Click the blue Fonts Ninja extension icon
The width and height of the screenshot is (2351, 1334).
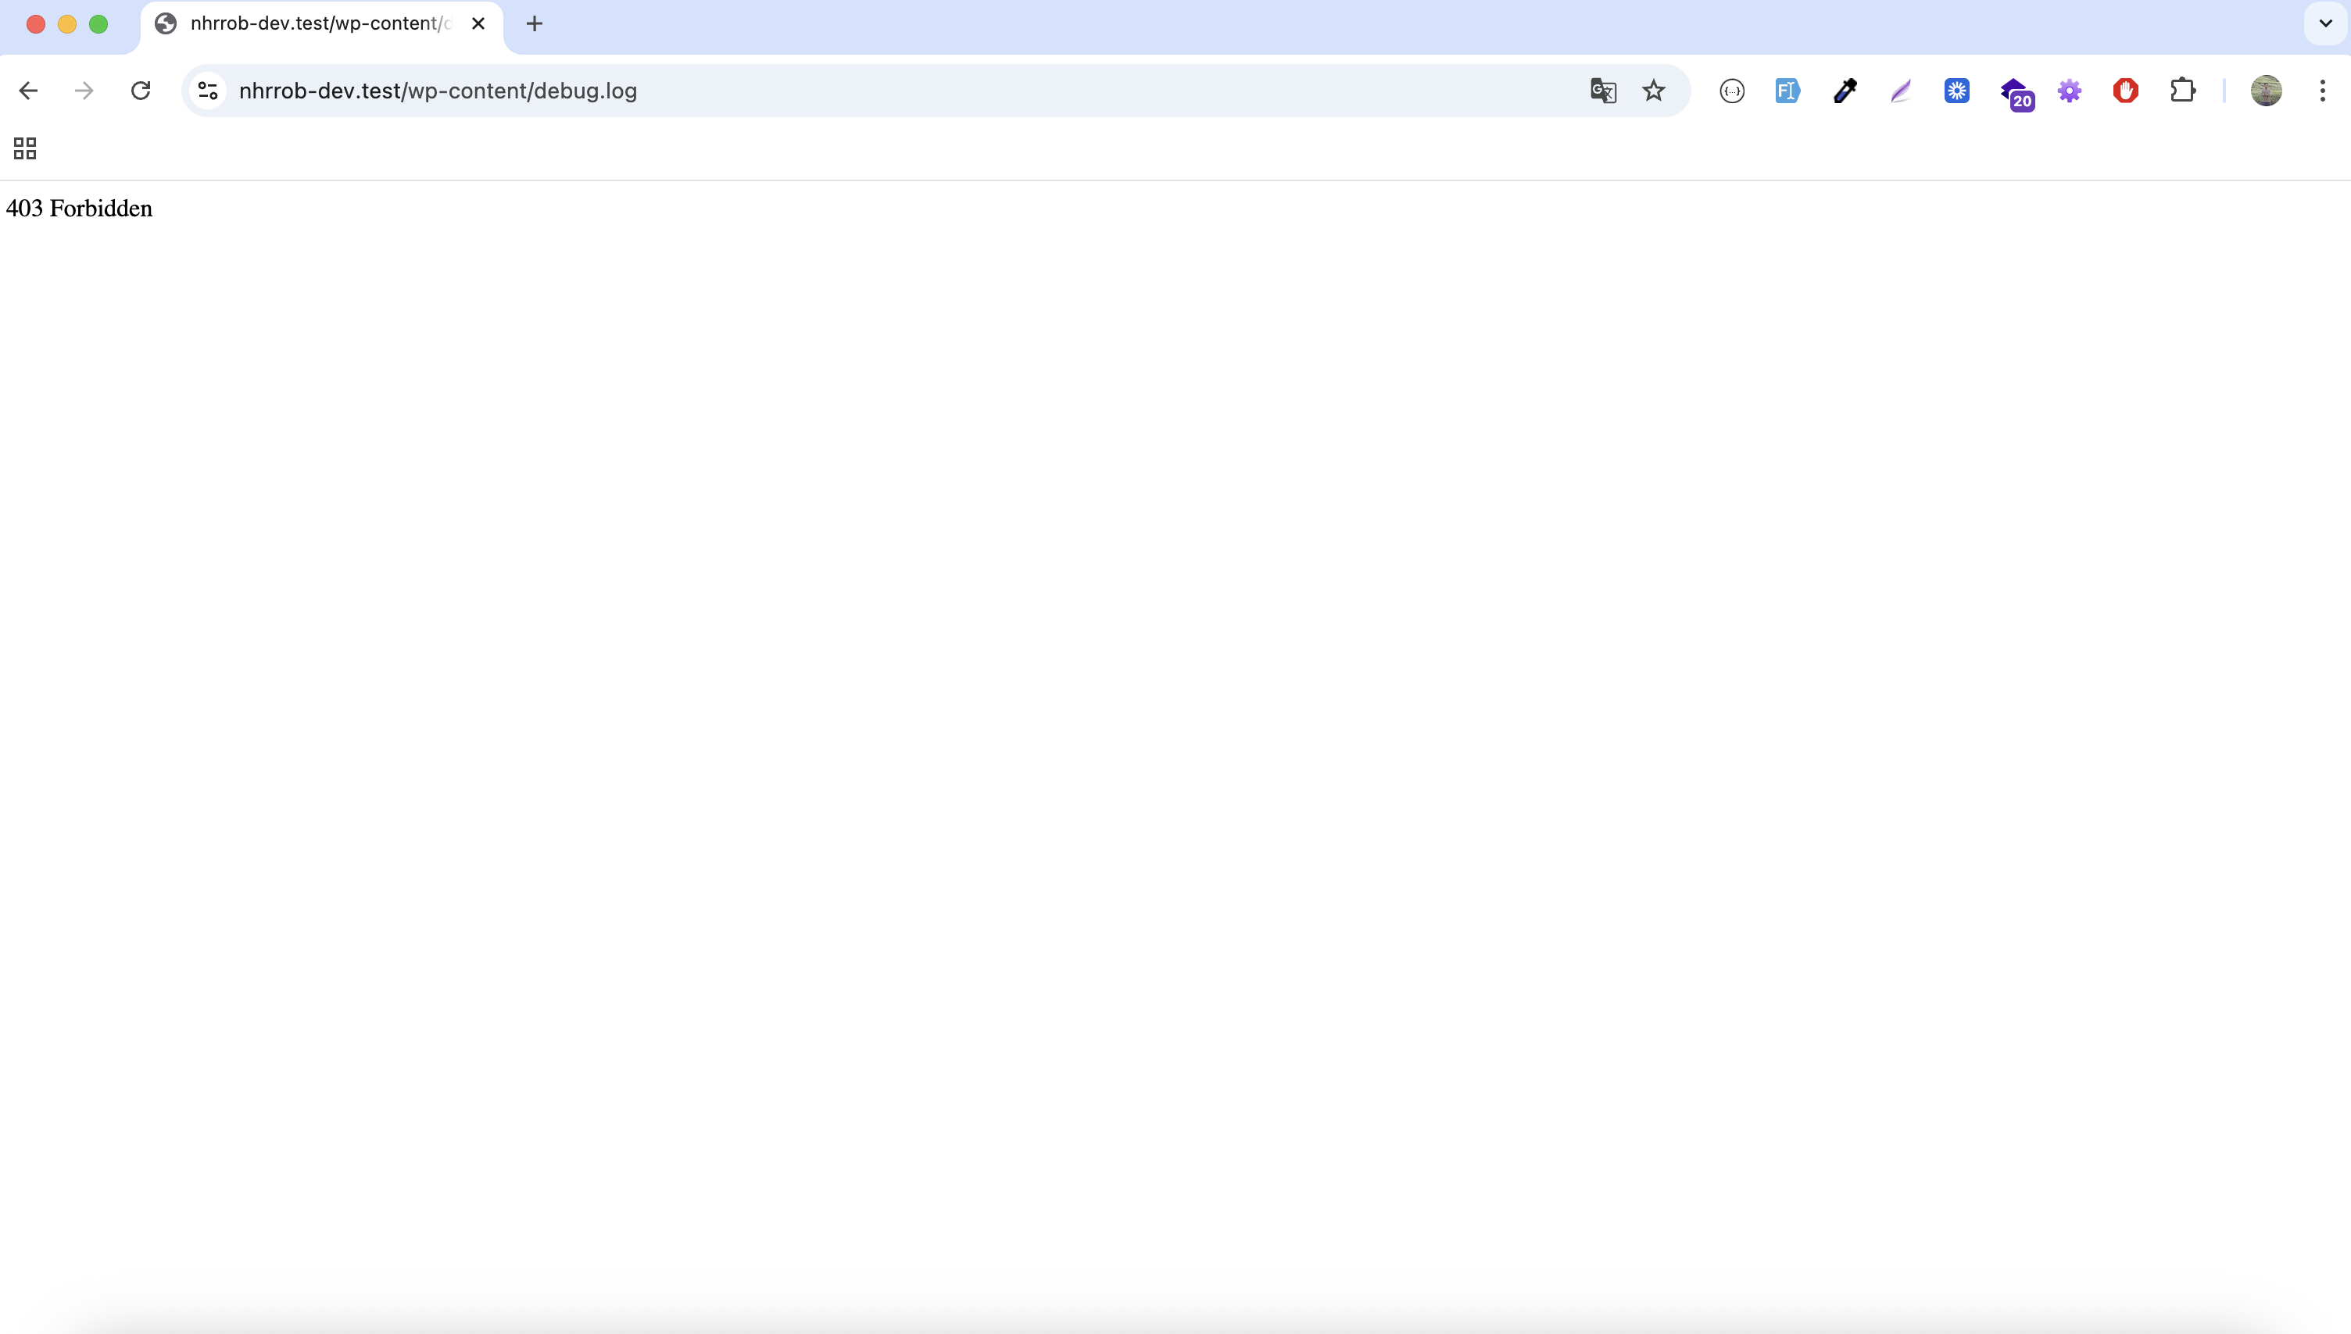(x=1787, y=90)
